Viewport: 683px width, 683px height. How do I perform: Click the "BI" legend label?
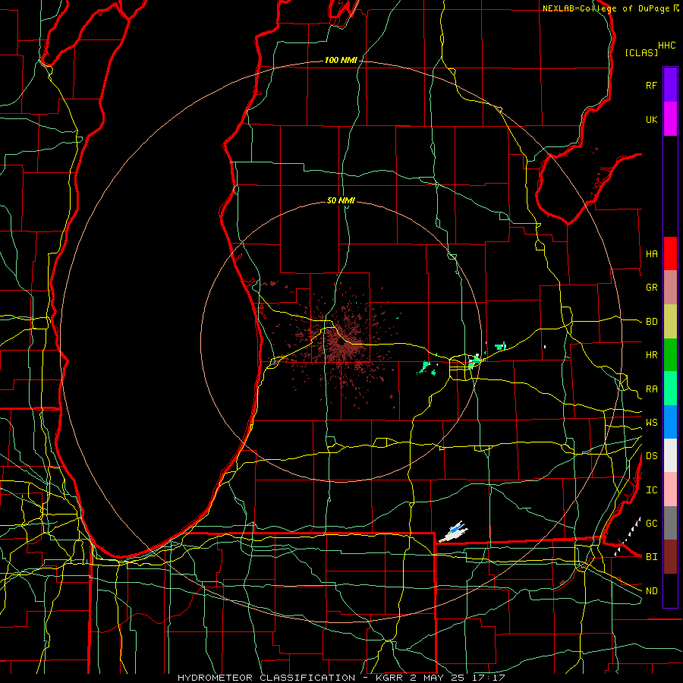coord(651,557)
